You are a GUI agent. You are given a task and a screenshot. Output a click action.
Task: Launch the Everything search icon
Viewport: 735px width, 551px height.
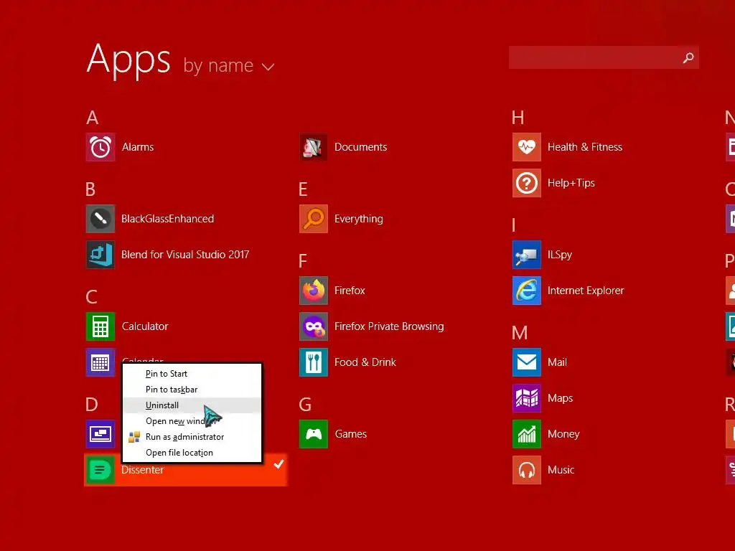coord(314,219)
